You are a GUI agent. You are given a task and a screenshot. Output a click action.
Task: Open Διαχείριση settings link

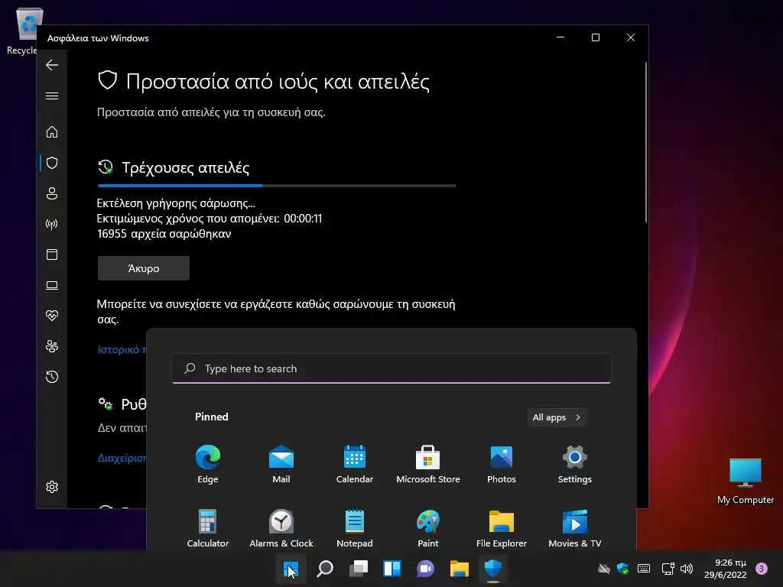point(122,458)
